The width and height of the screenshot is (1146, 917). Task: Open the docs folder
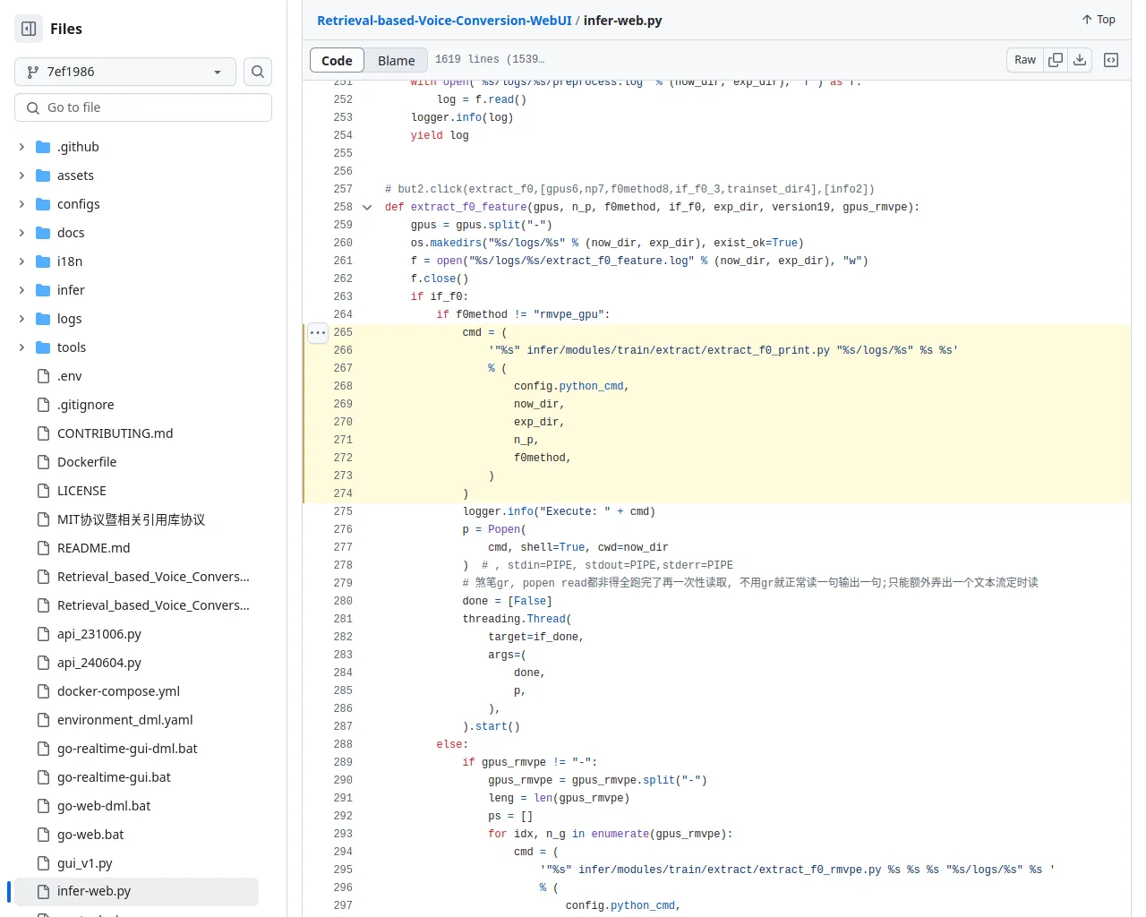[71, 233]
